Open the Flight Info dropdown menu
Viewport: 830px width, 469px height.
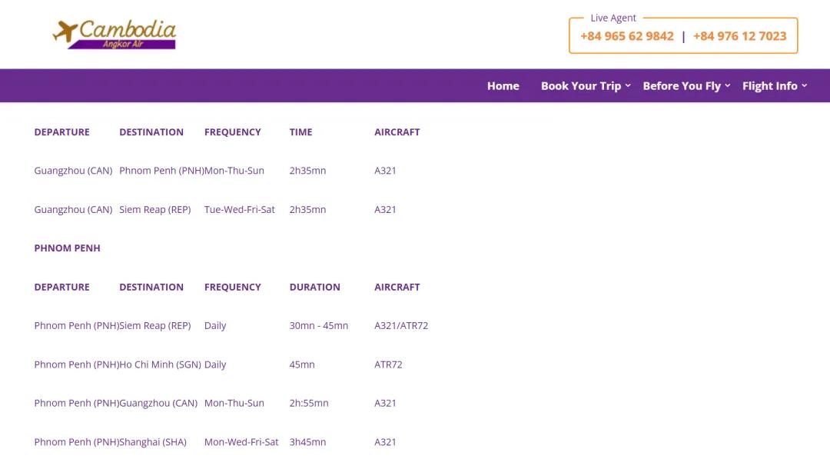pyautogui.click(x=774, y=86)
